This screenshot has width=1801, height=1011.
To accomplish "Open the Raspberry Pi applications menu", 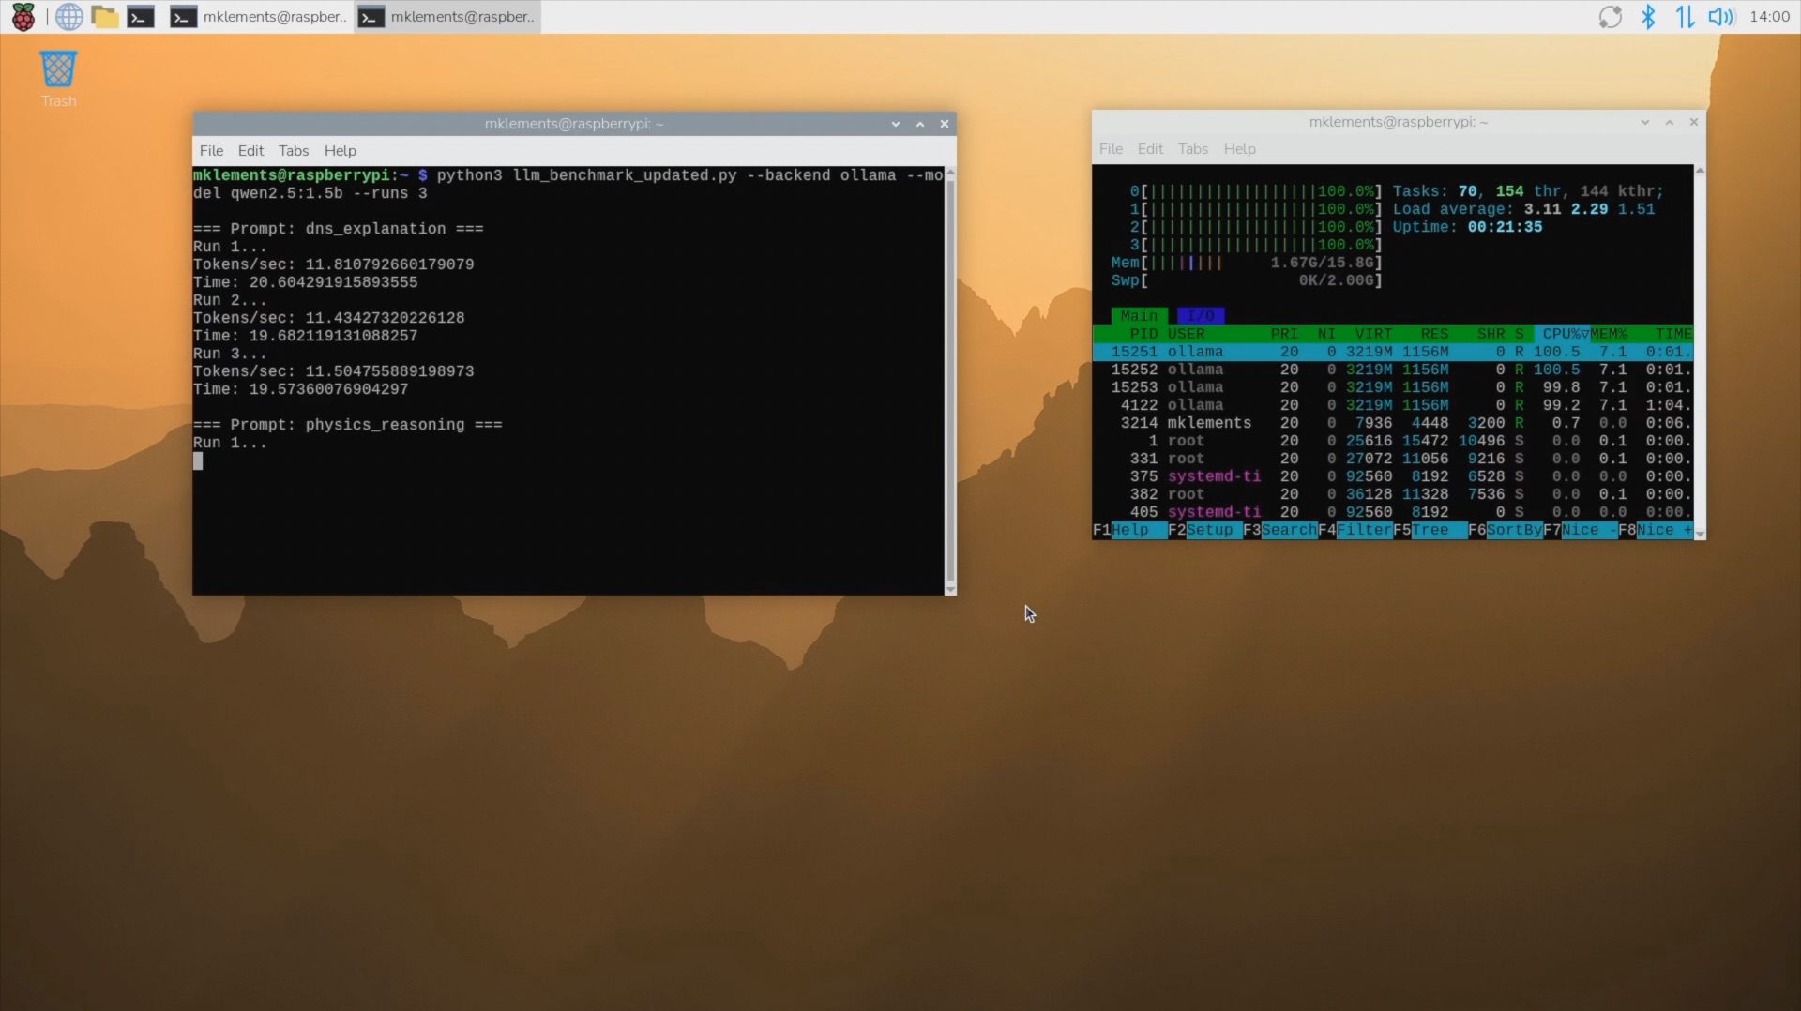I will (23, 17).
